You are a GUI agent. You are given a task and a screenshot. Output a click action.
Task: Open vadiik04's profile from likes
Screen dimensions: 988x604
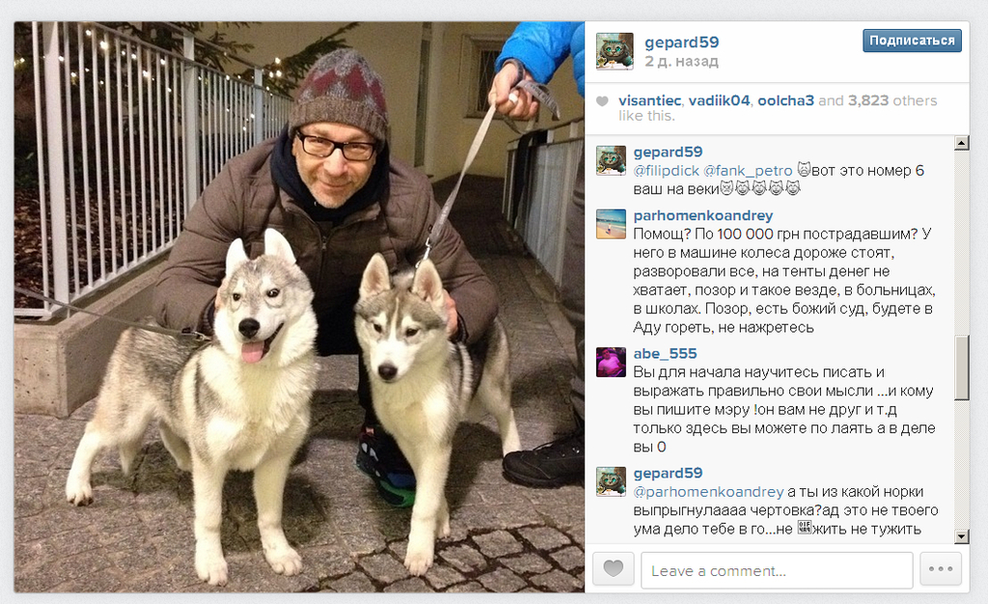(x=719, y=100)
